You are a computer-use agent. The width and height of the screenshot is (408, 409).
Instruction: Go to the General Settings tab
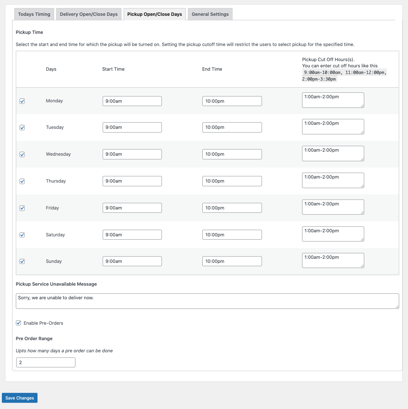(210, 14)
